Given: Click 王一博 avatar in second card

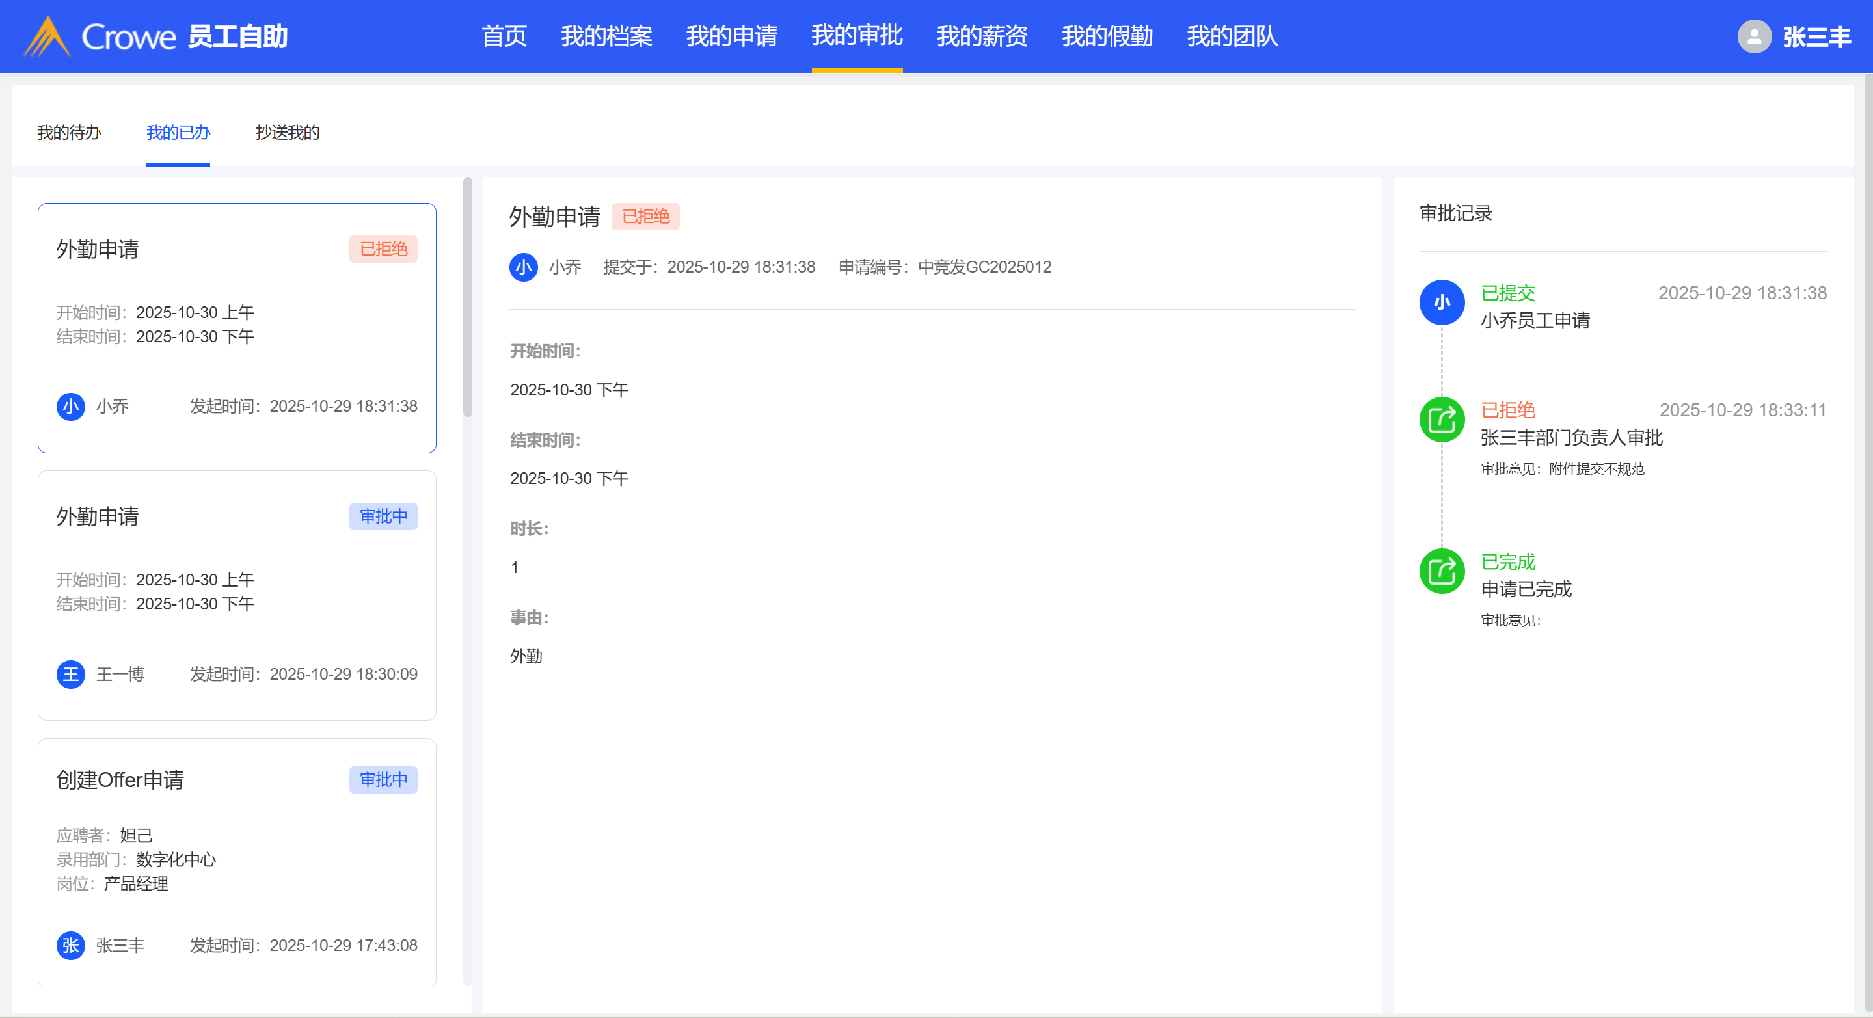Looking at the screenshot, I should click(70, 674).
